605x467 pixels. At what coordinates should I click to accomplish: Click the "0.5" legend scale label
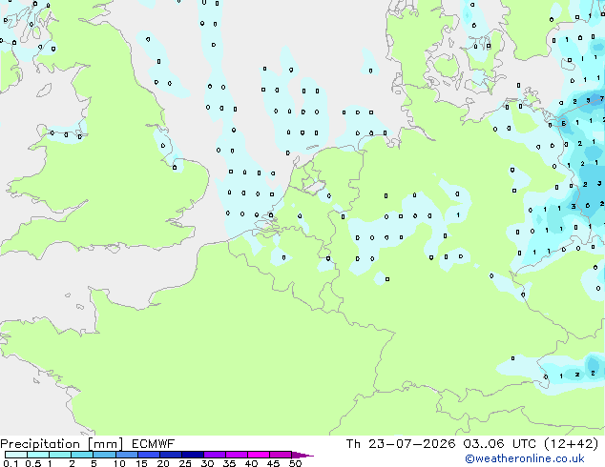coord(33,463)
